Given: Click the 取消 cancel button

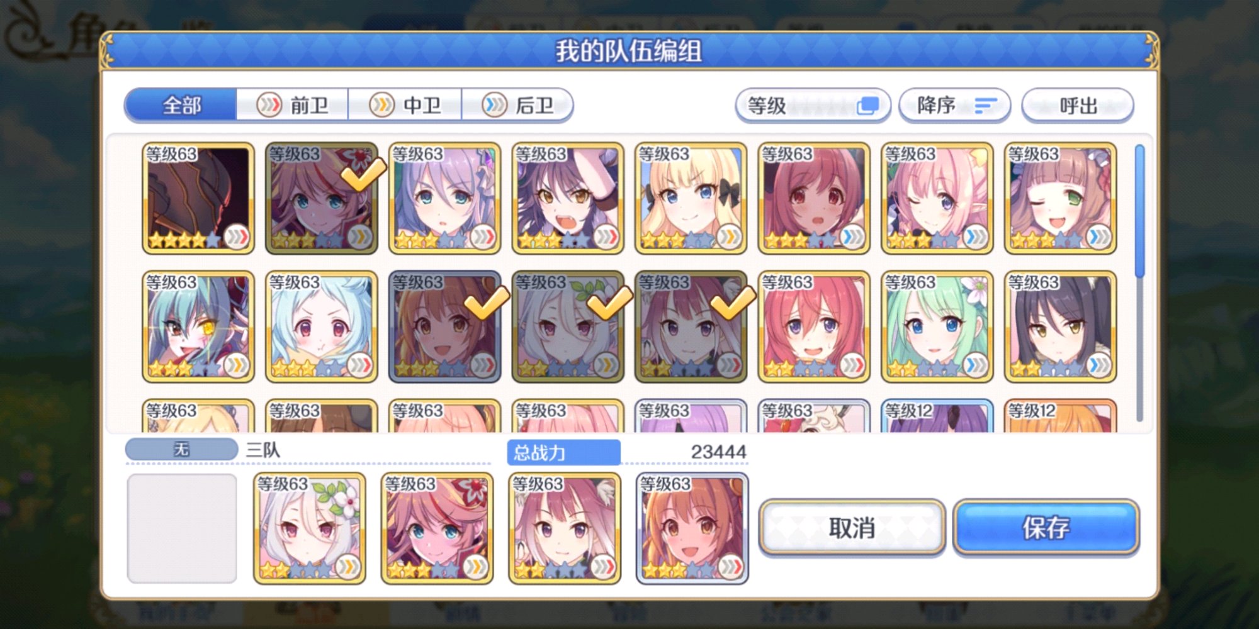Looking at the screenshot, I should click(x=852, y=527).
